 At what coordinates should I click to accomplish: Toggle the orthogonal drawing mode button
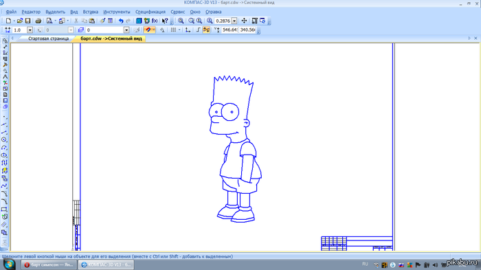[198, 30]
